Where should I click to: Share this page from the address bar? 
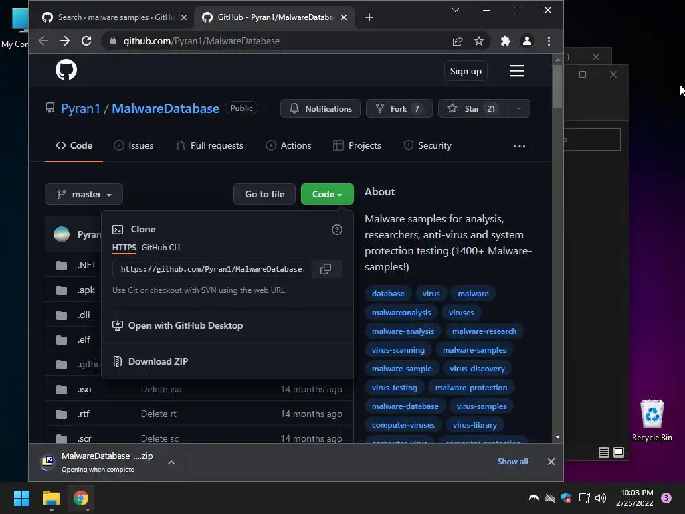458,41
